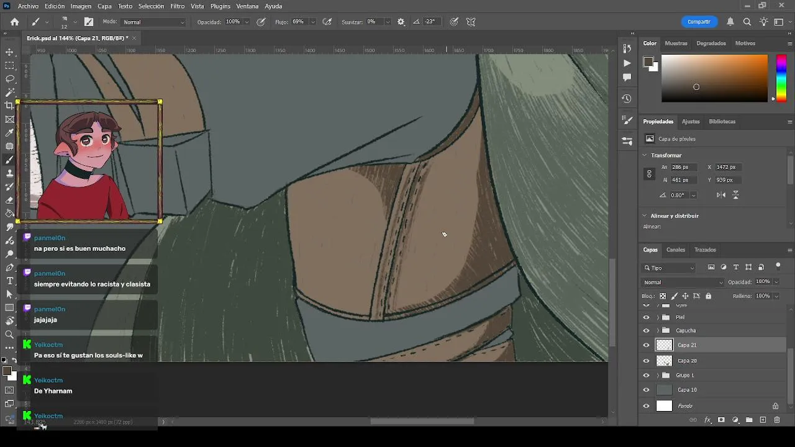Image resolution: width=795 pixels, height=447 pixels.
Task: Open the Archivo menu
Action: pos(28,6)
